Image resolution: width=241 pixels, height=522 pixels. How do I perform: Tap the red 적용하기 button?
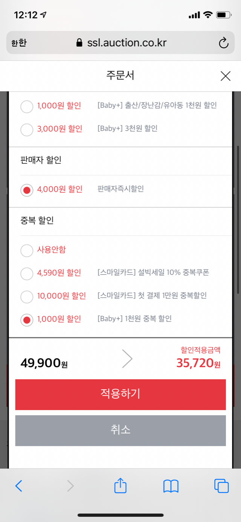tap(120, 394)
